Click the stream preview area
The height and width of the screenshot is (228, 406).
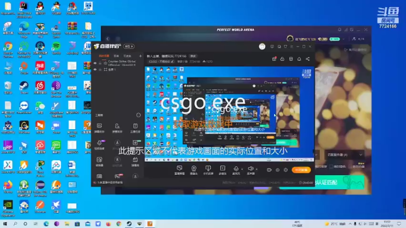[229, 115]
